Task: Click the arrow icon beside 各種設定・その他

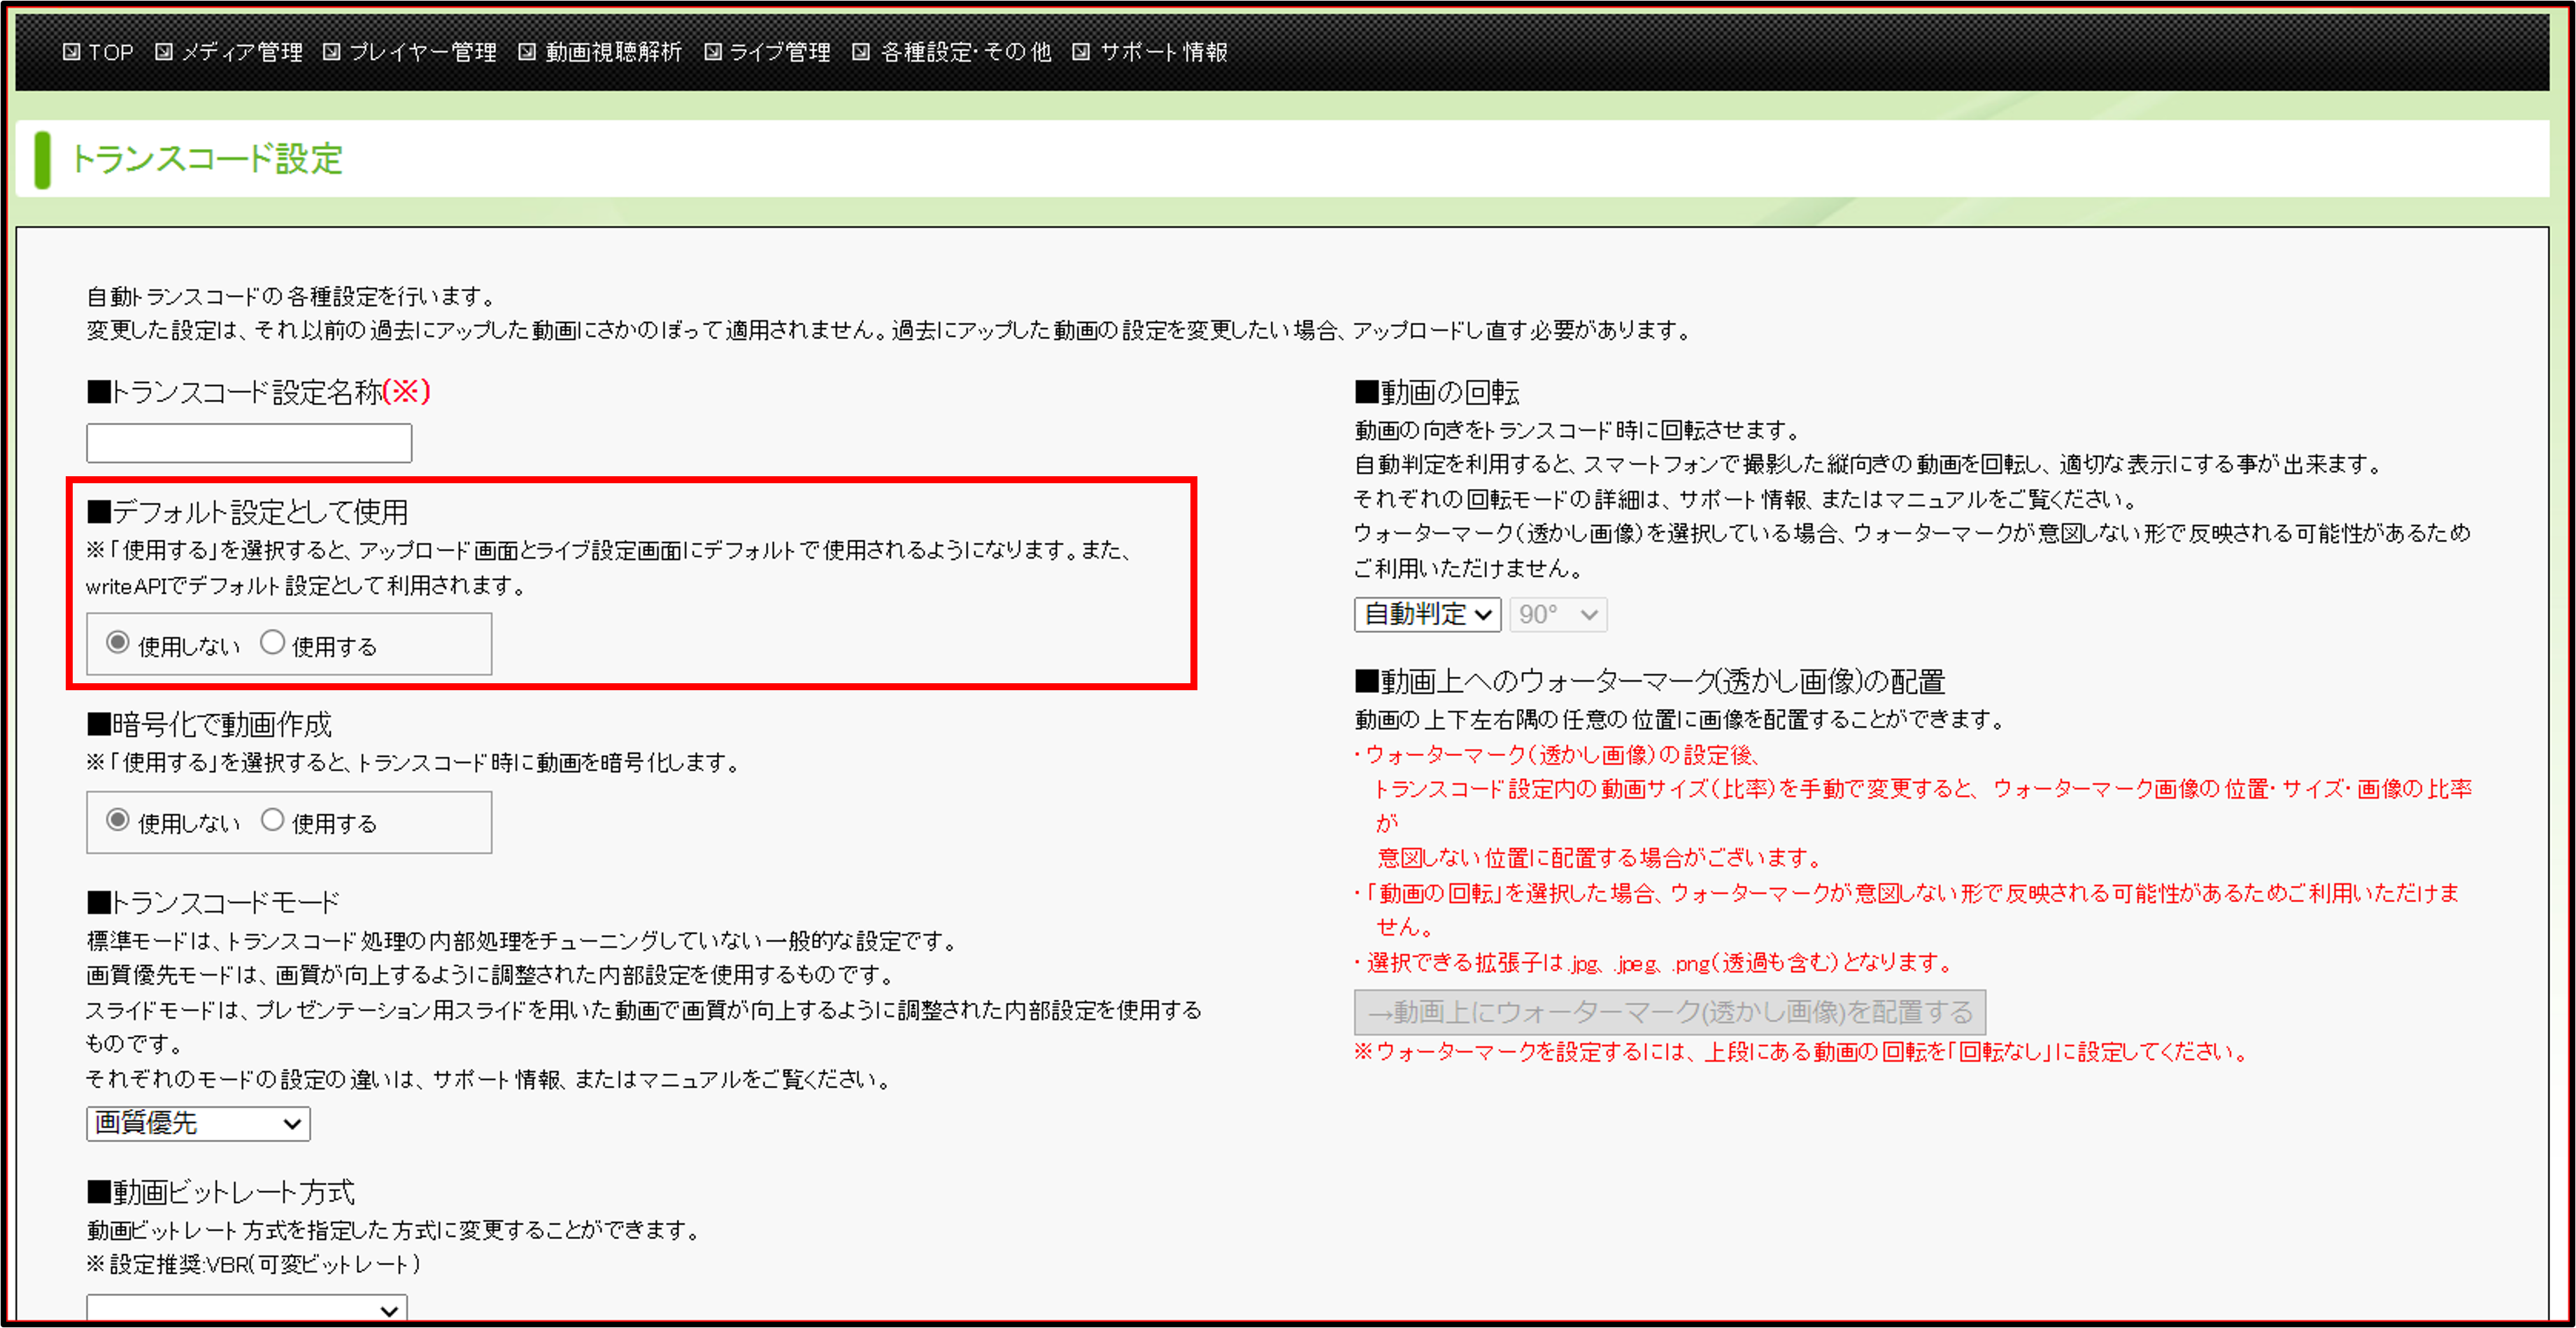Action: 861,52
